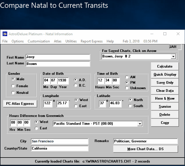Click the birth month field 04
Screen dimensions: 185x166
(46, 81)
